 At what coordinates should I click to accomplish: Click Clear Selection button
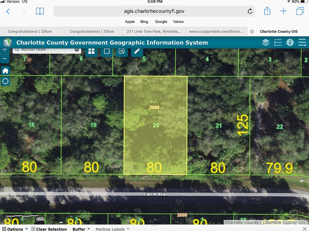(49, 229)
